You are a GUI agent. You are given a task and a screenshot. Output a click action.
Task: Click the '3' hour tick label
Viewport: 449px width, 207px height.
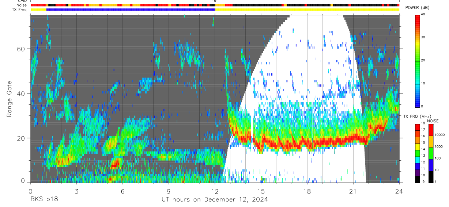pos(76,191)
